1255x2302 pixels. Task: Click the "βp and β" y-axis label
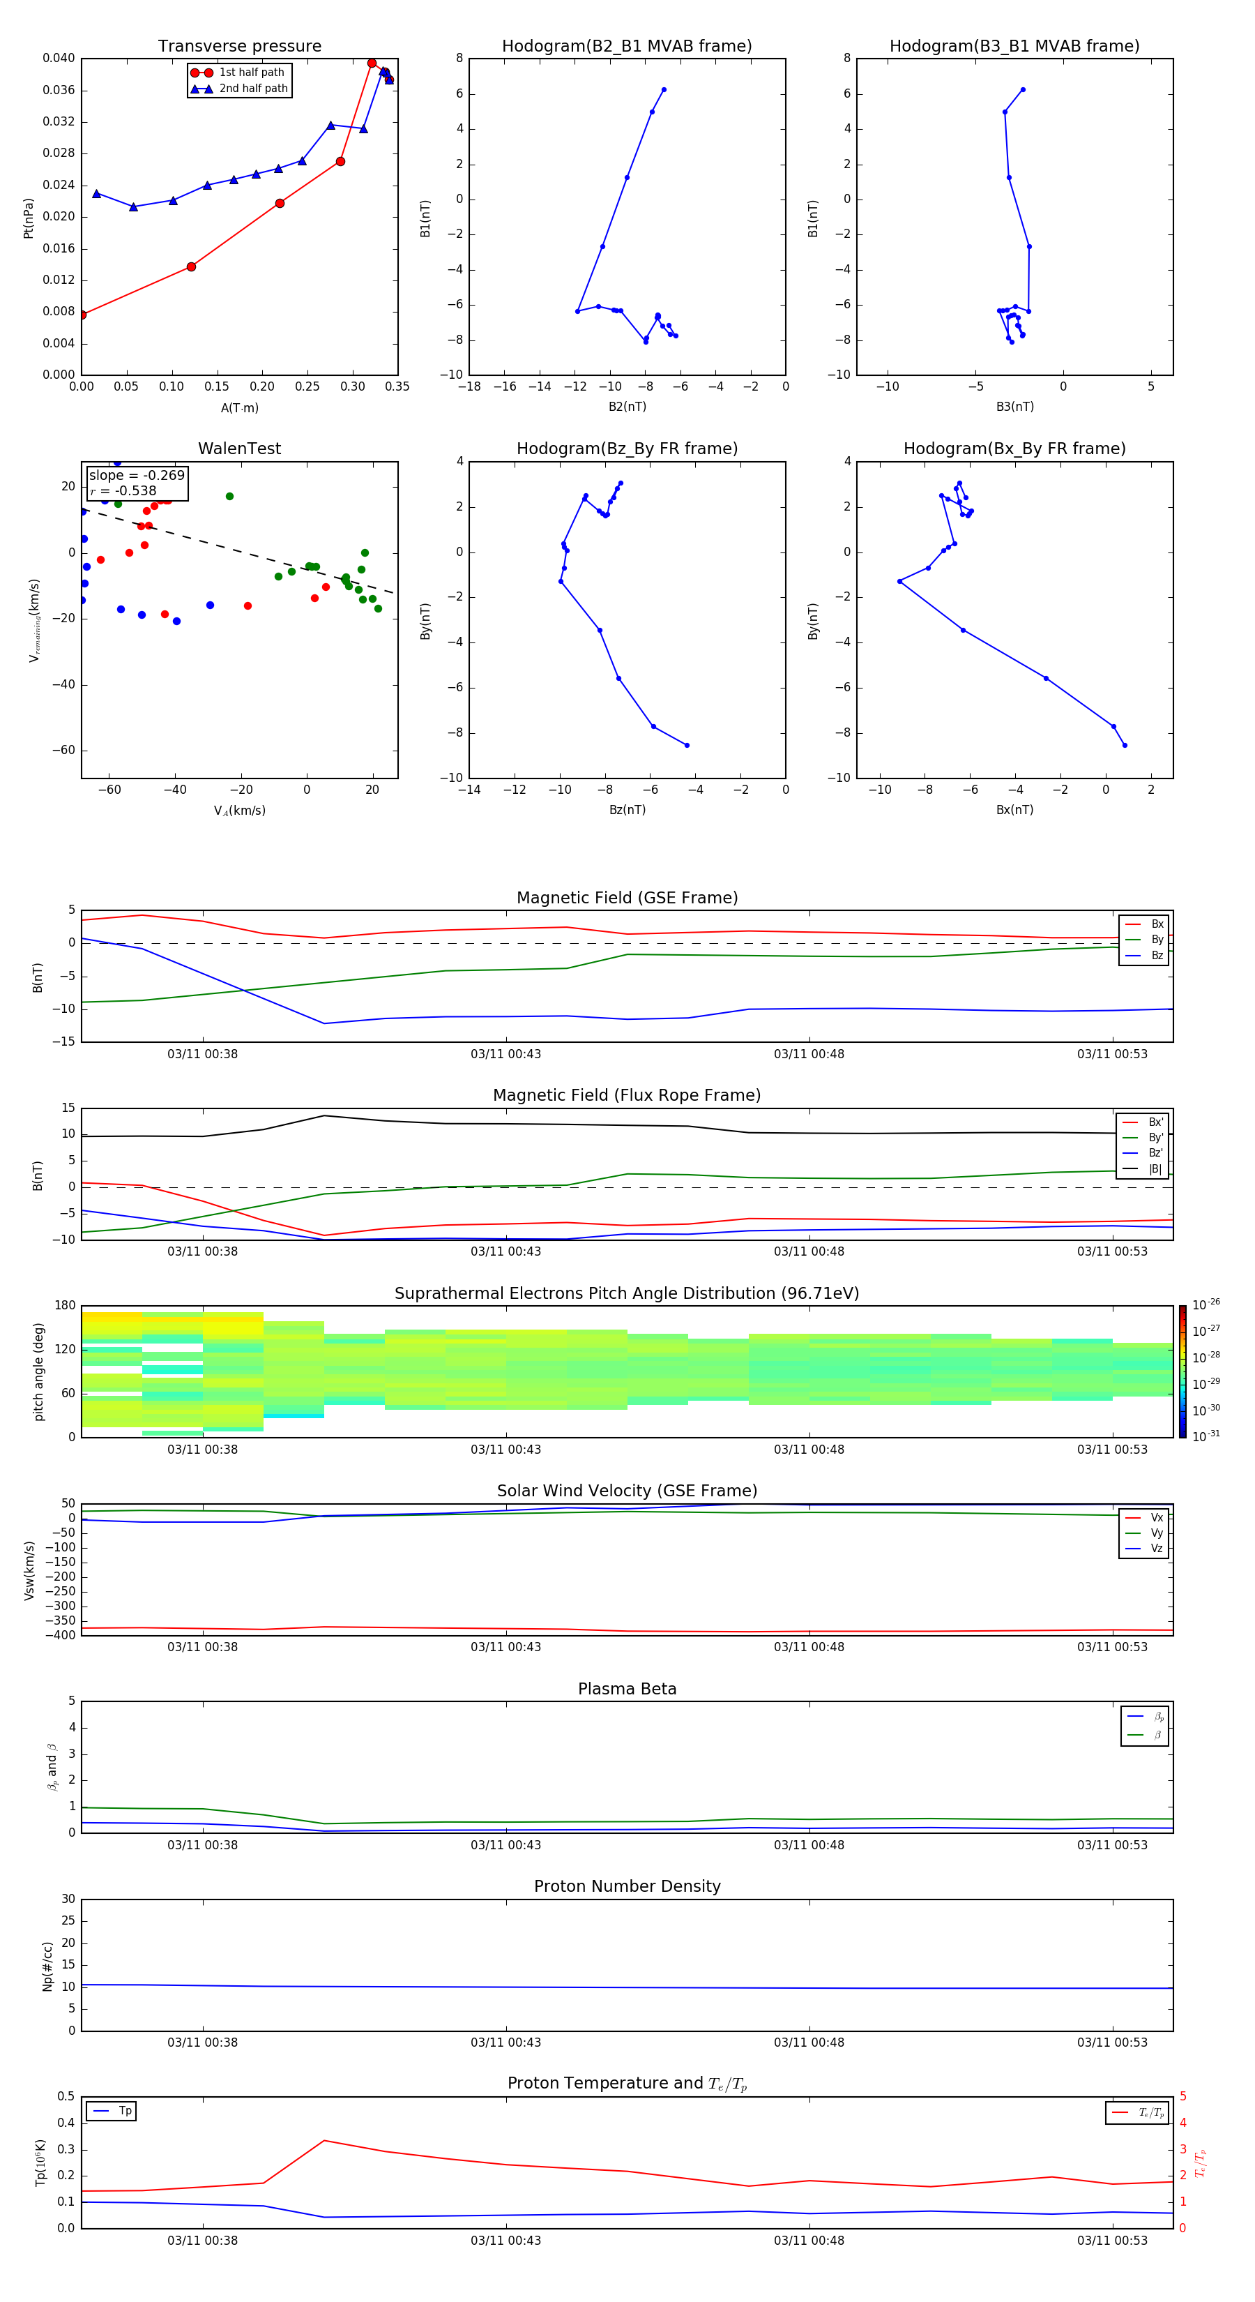(52, 1768)
